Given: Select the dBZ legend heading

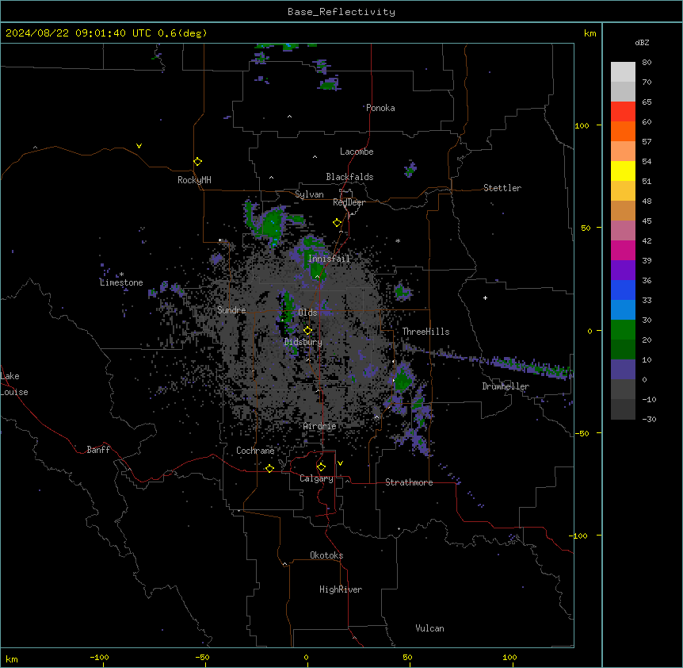Looking at the screenshot, I should [x=642, y=42].
